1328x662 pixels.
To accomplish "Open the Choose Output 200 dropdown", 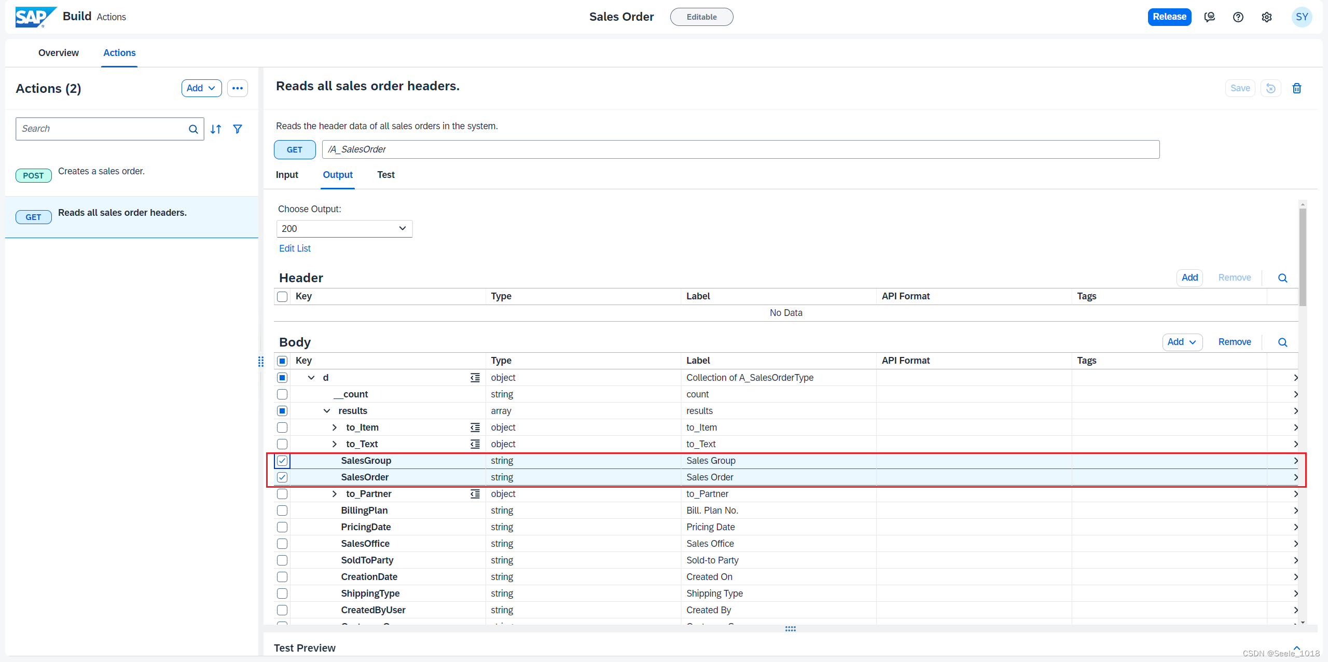I will pos(344,229).
